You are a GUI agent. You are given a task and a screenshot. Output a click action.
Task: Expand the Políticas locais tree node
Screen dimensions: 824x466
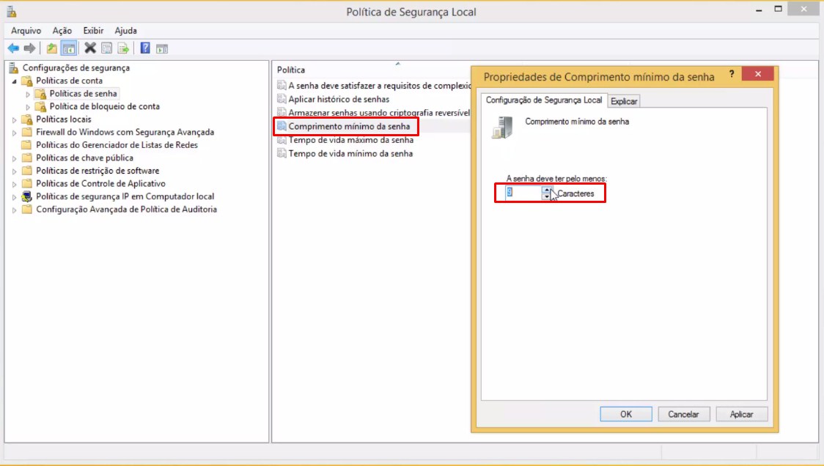[14, 119]
